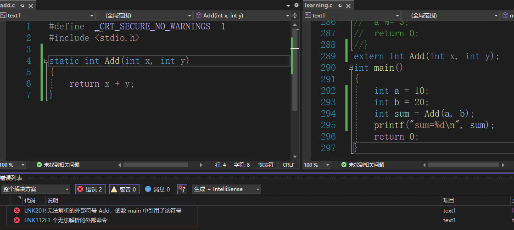Click the error icon on the LNK2019 row
Viewport: 514px width, 230px height.
pos(17,211)
